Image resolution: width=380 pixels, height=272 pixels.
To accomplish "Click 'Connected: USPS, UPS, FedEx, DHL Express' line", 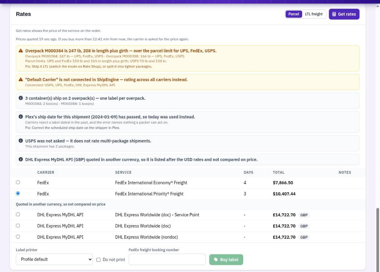I will click(70, 85).
